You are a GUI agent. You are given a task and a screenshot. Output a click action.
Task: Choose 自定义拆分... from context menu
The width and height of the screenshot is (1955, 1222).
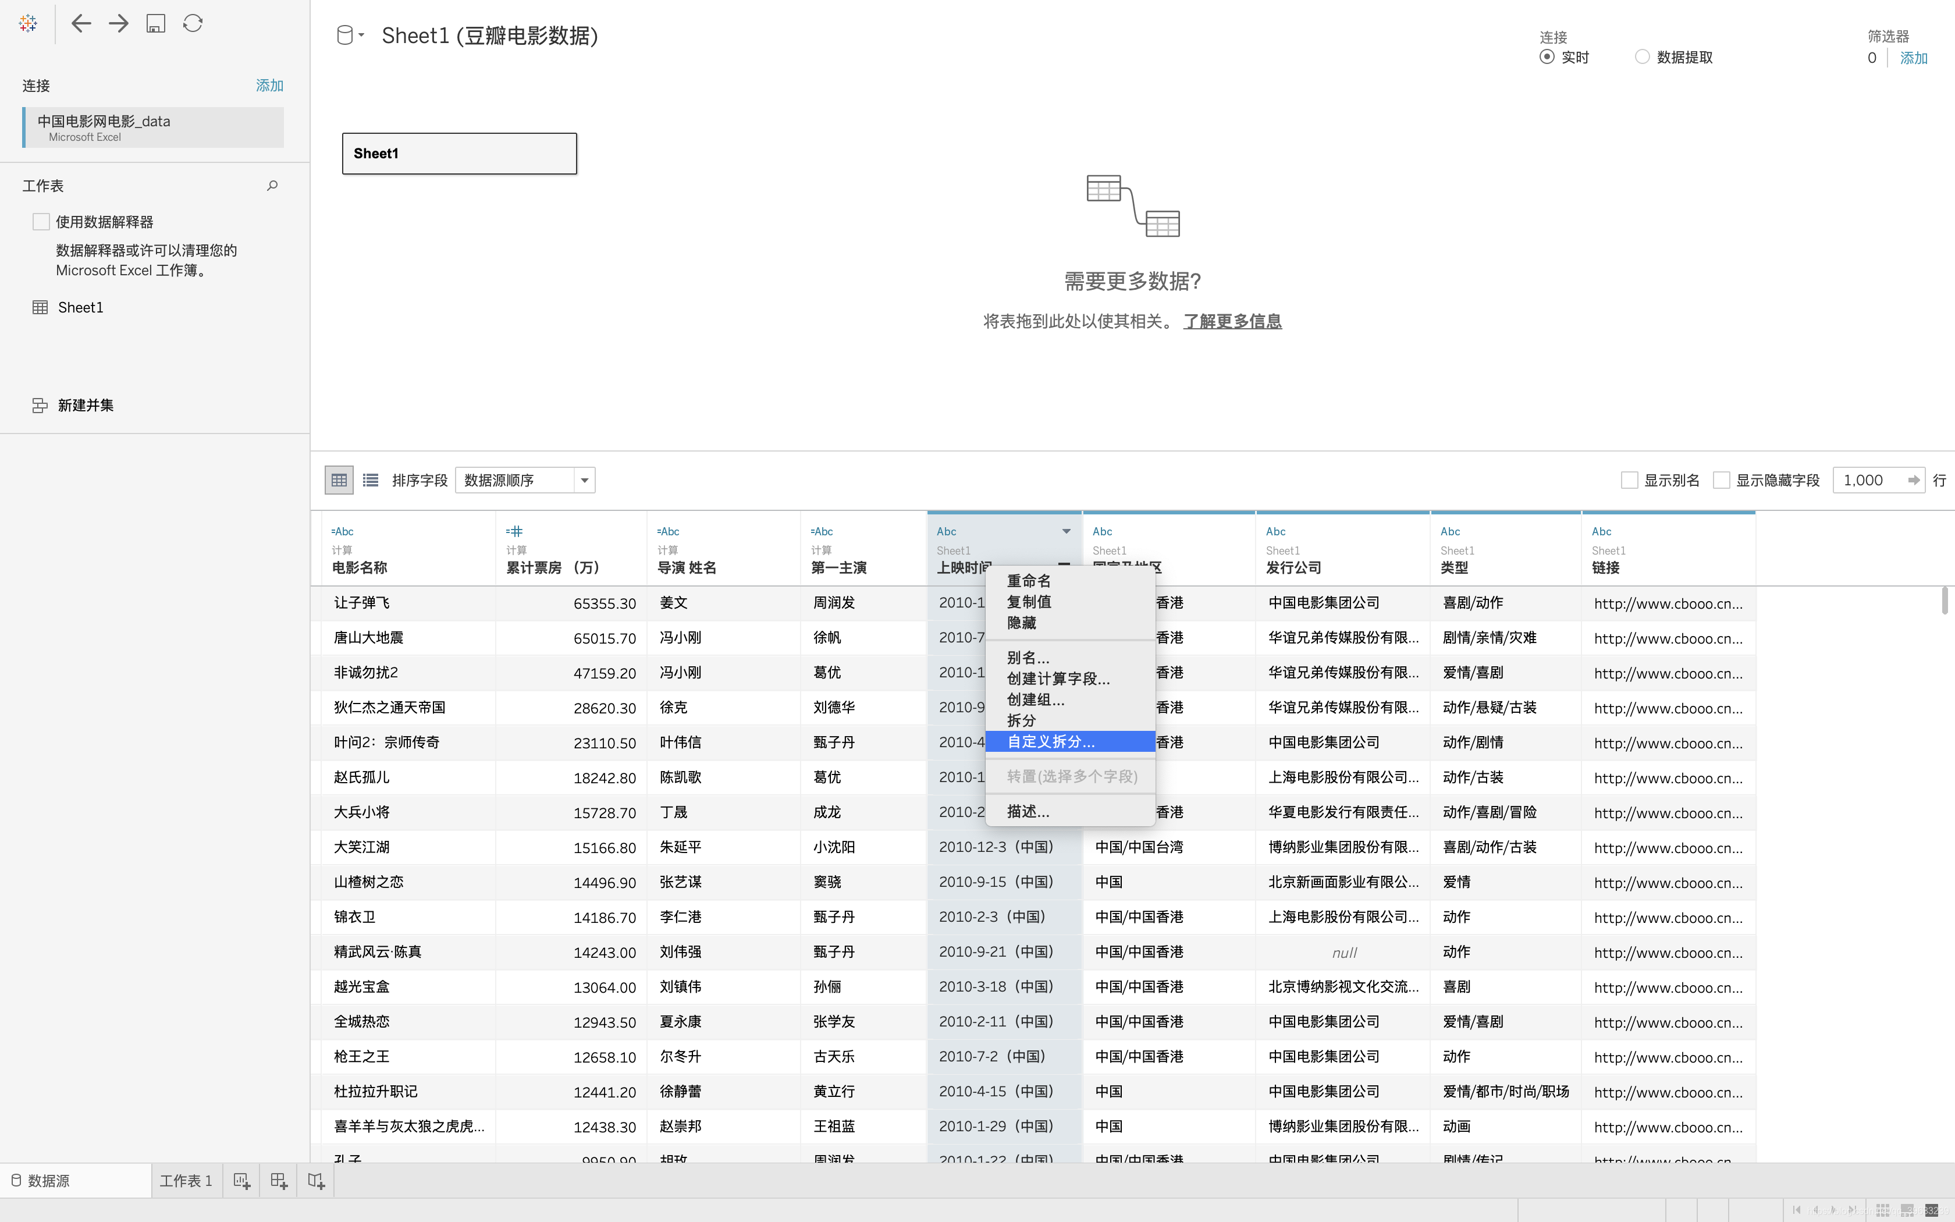1050,741
